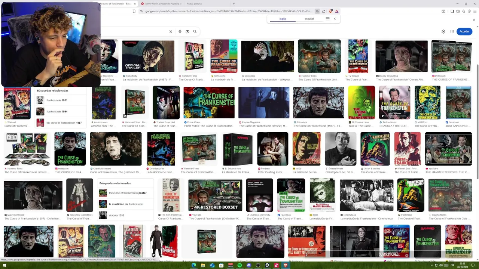Screen dimensions: 479x269
Task: Open the Bloody Disgusting image result
Action: click(x=401, y=56)
